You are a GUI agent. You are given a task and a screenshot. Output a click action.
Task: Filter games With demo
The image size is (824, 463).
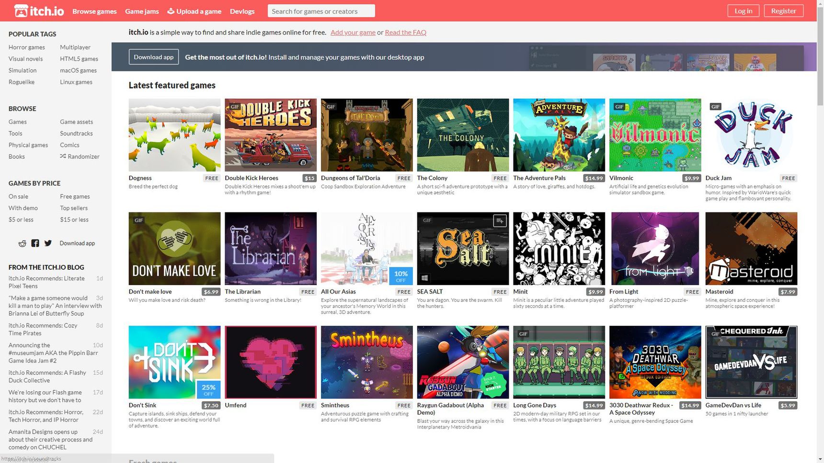click(x=23, y=208)
